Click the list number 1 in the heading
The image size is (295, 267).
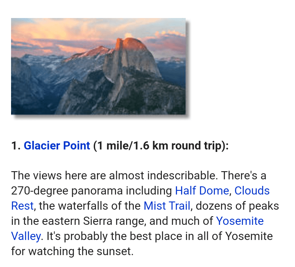(x=15, y=146)
